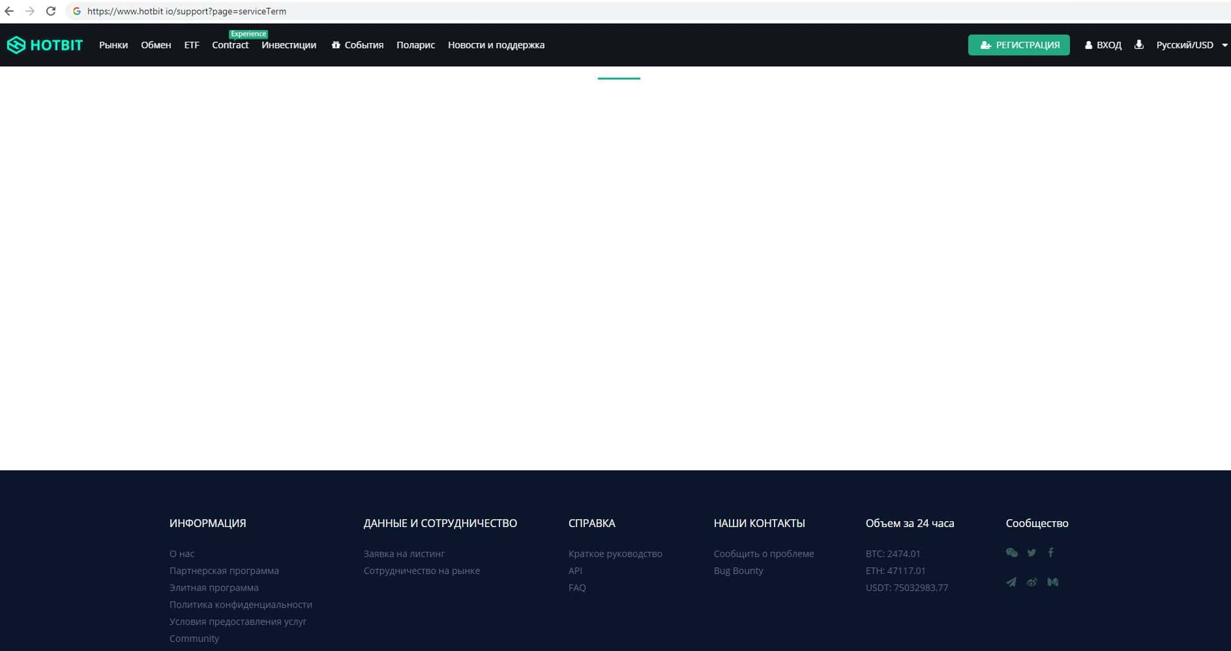Open the Twitter community icon
This screenshot has height=651, width=1231.
point(1031,553)
